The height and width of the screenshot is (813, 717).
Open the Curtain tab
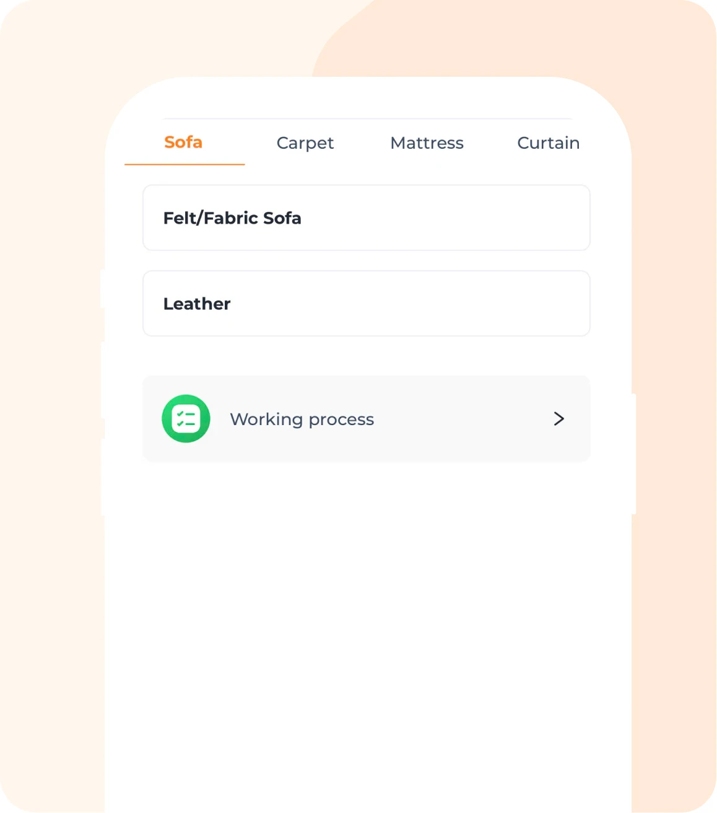point(548,143)
